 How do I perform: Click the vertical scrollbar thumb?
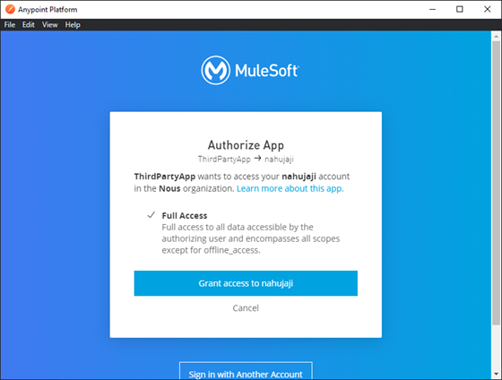[x=496, y=183]
